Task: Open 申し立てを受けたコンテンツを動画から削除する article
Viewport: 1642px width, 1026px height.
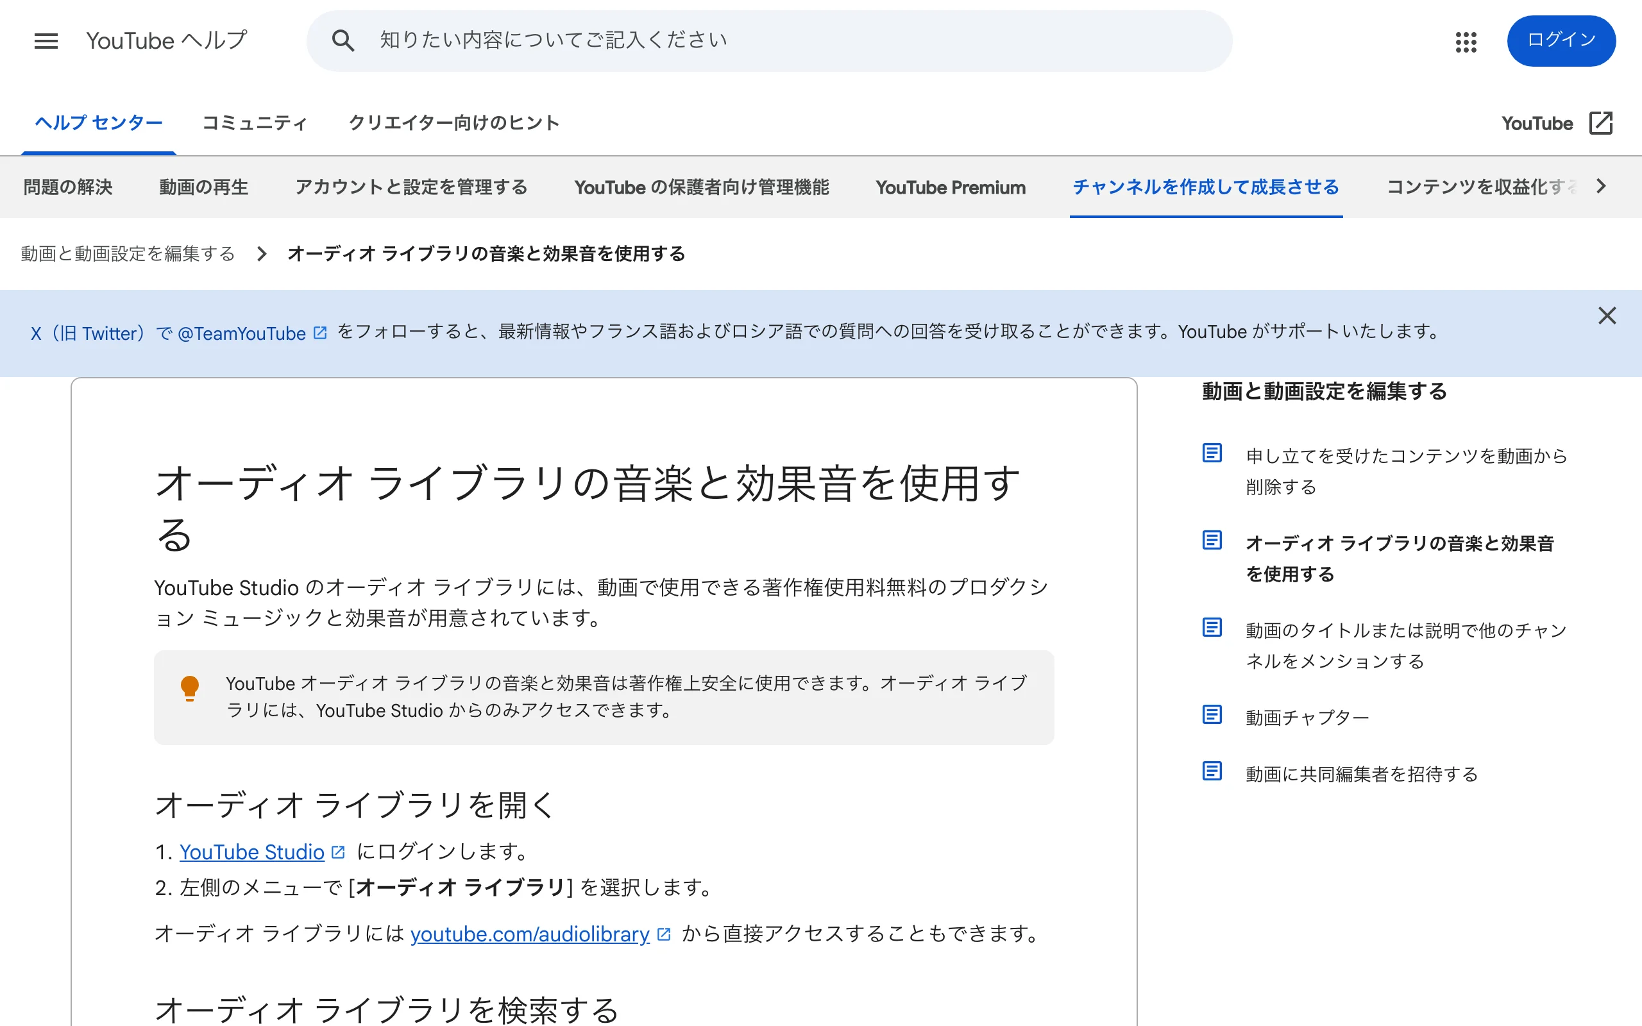Action: 1406,471
